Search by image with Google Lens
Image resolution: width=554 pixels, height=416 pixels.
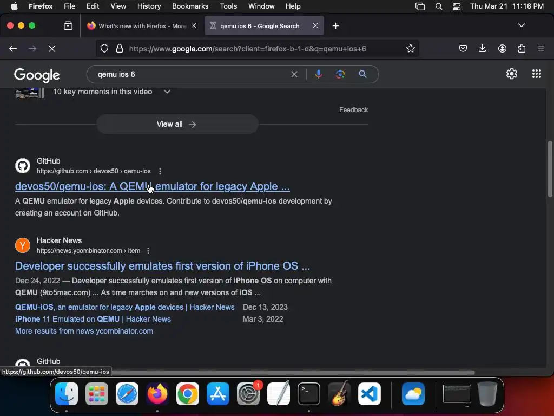(x=340, y=74)
